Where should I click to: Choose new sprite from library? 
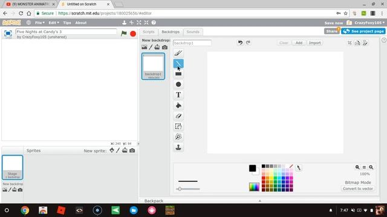coord(112,150)
